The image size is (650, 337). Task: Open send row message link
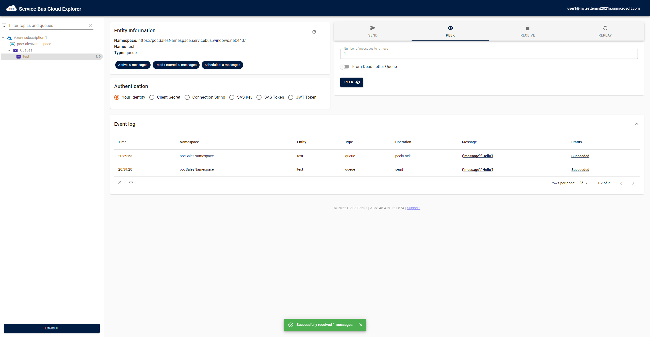[477, 170]
